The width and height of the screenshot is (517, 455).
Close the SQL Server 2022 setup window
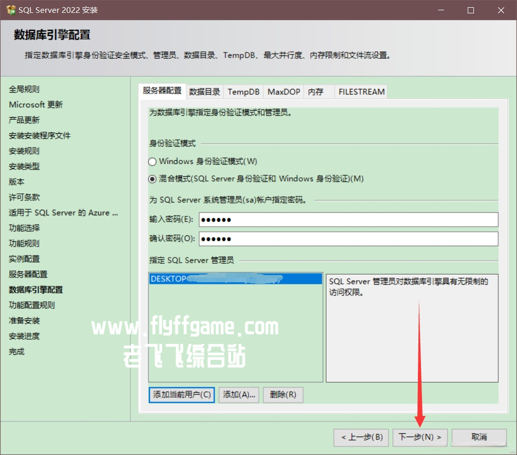(x=501, y=10)
